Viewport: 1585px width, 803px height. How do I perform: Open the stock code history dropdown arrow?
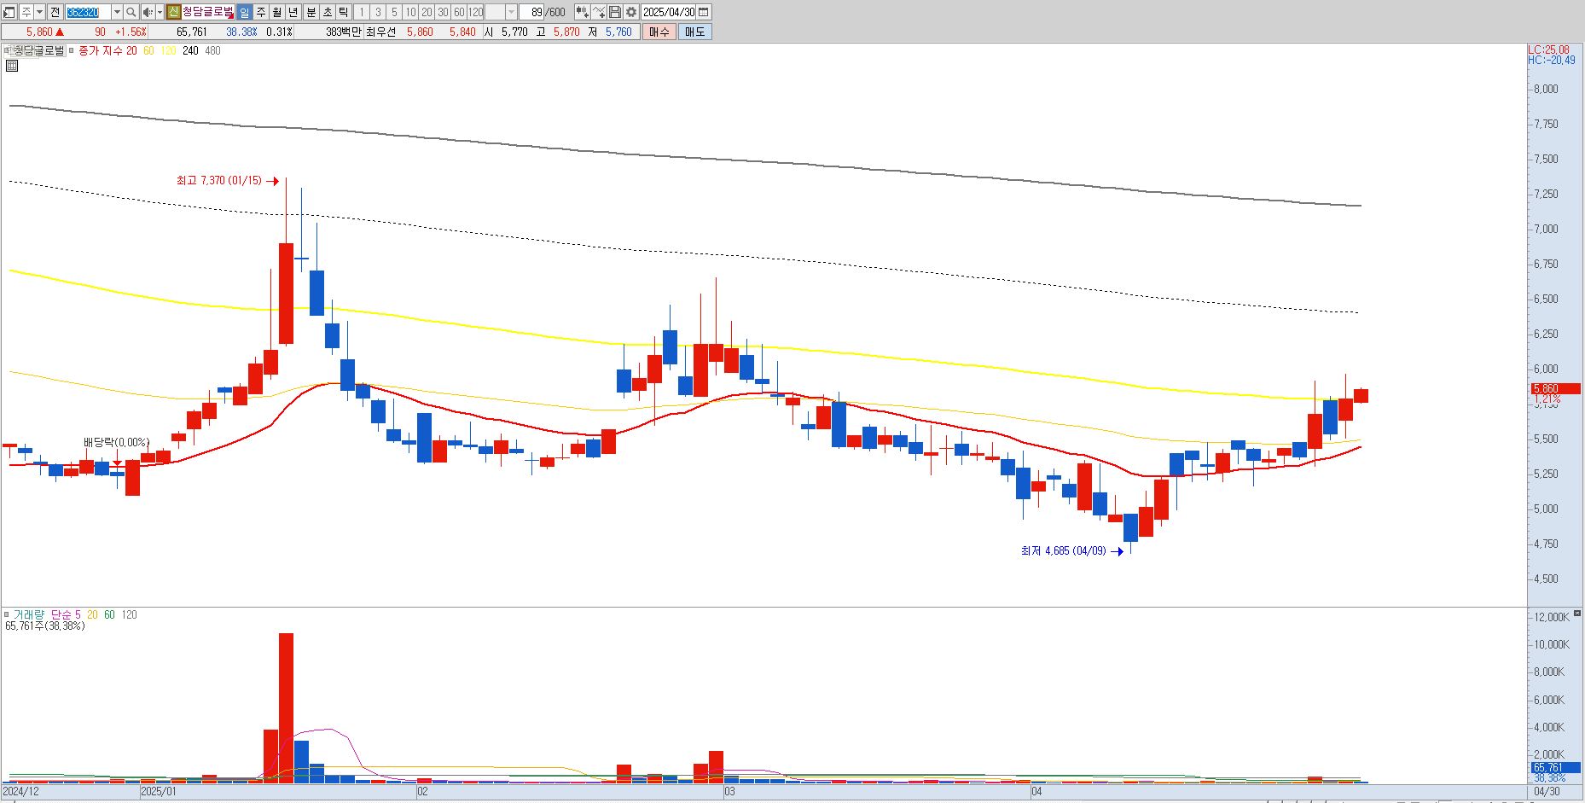pos(117,12)
